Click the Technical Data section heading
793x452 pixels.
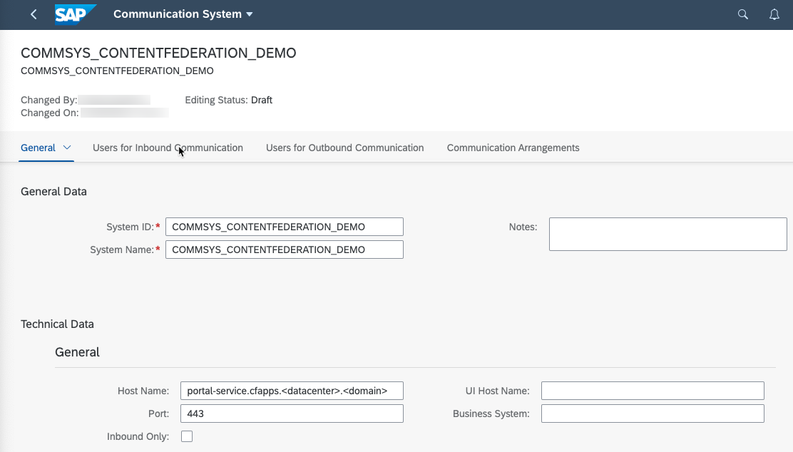point(57,324)
